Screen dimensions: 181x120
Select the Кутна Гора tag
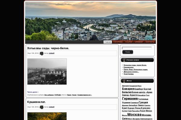[127, 111]
